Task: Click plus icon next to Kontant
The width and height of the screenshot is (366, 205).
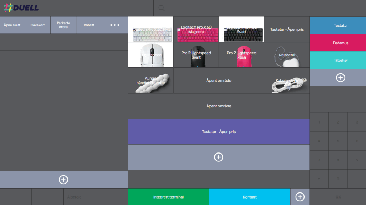Action: point(300,197)
